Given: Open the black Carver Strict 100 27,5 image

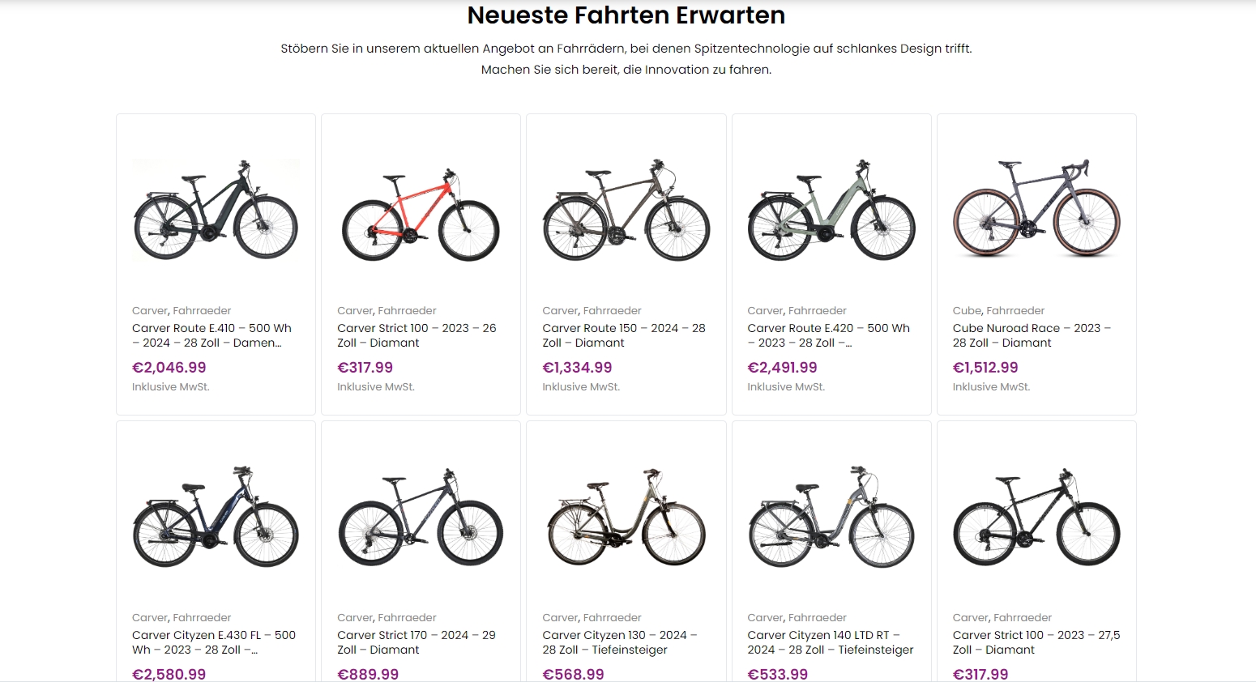Looking at the screenshot, I should click(x=1036, y=516).
